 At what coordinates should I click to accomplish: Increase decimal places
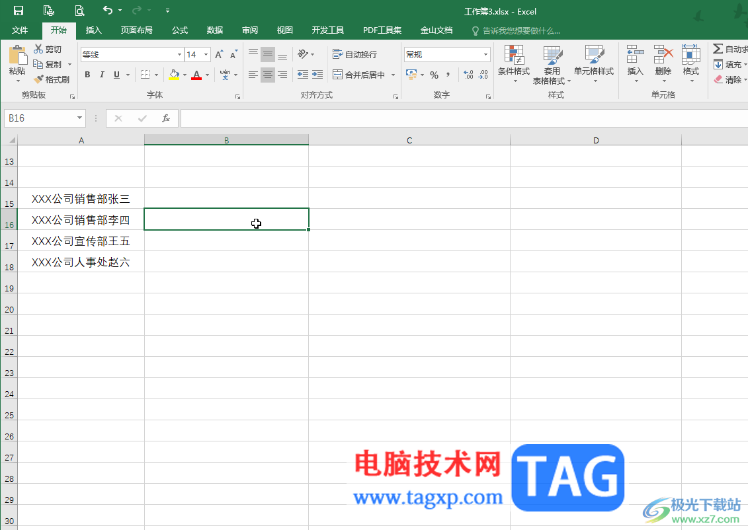pos(468,75)
